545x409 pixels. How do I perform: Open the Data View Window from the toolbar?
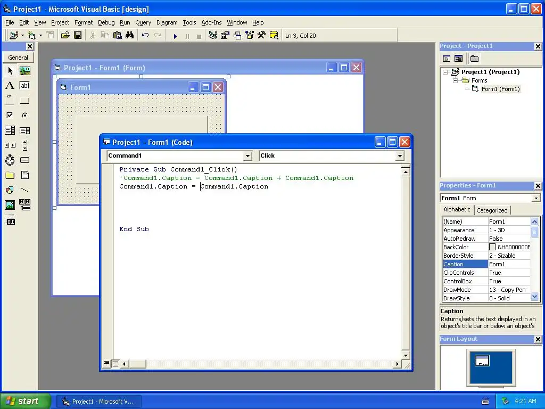click(x=274, y=35)
